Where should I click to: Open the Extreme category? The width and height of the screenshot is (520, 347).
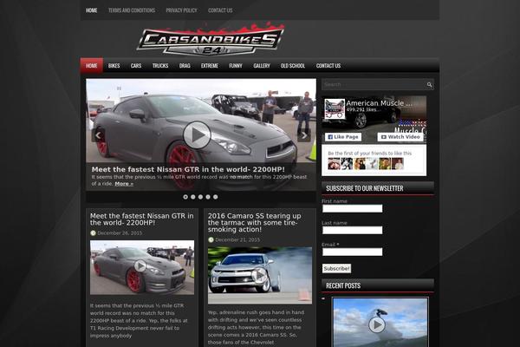pos(210,66)
